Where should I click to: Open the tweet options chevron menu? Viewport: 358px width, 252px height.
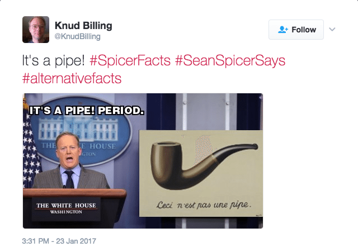click(x=331, y=29)
